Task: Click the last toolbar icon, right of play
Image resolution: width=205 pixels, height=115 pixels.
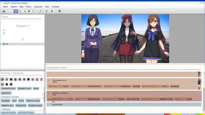Action: 60,11
